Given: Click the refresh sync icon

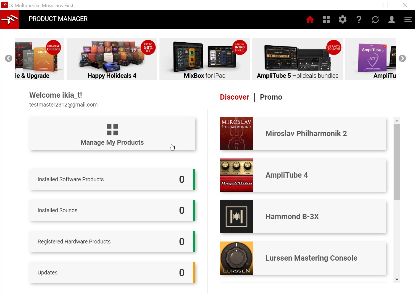Looking at the screenshot, I should coord(375,19).
